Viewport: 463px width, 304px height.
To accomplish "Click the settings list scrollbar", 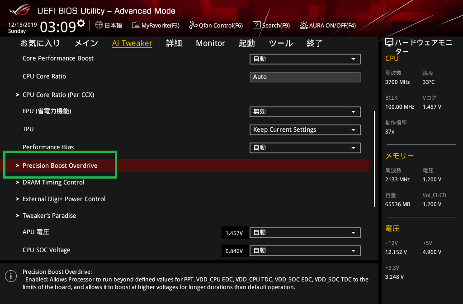I will (374, 159).
